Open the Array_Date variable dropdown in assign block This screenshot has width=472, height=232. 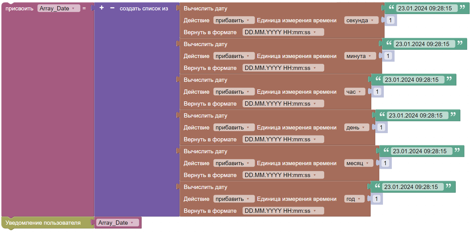coord(58,9)
